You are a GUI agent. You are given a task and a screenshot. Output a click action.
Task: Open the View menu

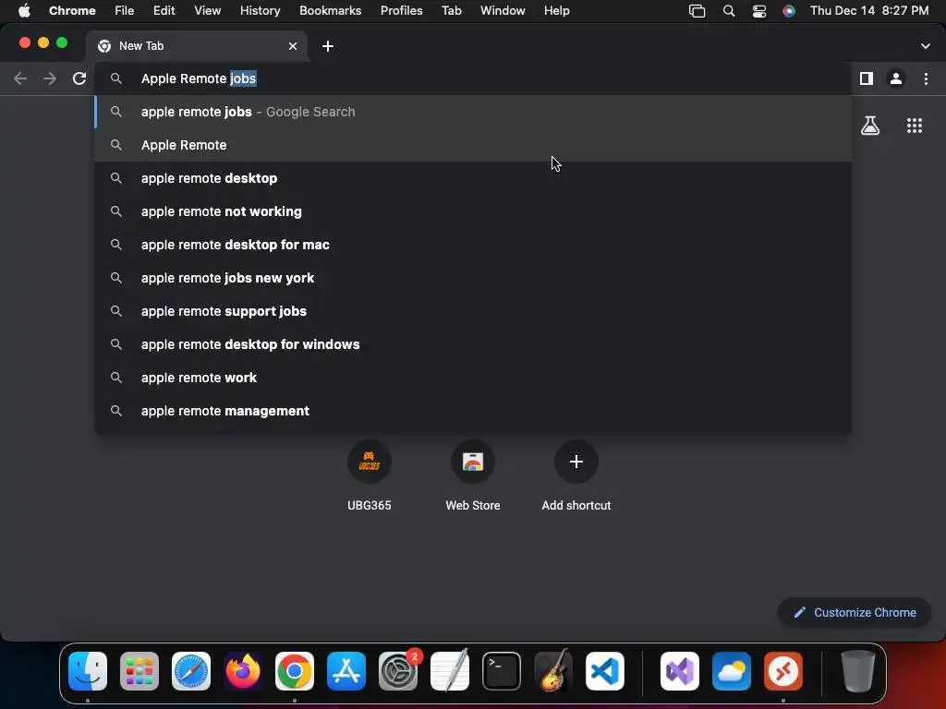pyautogui.click(x=207, y=11)
